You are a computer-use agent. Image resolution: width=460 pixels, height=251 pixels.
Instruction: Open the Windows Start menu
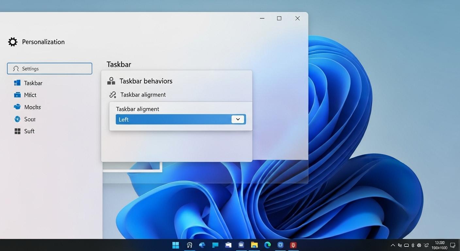click(175, 245)
